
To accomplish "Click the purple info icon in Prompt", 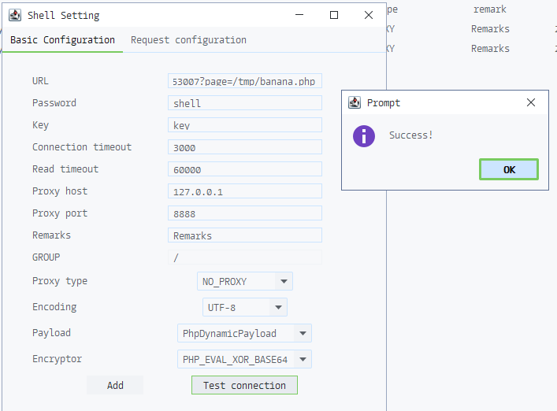I will [x=363, y=135].
